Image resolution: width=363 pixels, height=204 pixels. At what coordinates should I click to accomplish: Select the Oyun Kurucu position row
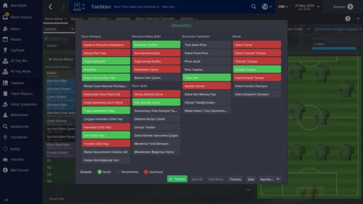pyautogui.click(x=60, y=122)
